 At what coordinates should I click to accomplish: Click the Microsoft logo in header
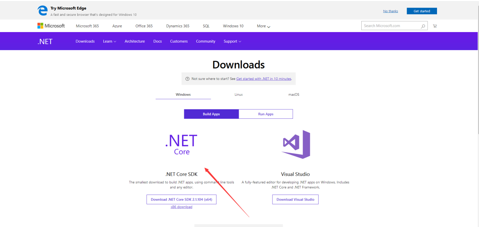[x=51, y=26]
